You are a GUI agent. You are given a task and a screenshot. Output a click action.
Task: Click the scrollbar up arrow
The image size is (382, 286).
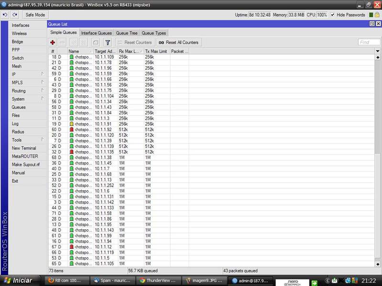point(378,57)
